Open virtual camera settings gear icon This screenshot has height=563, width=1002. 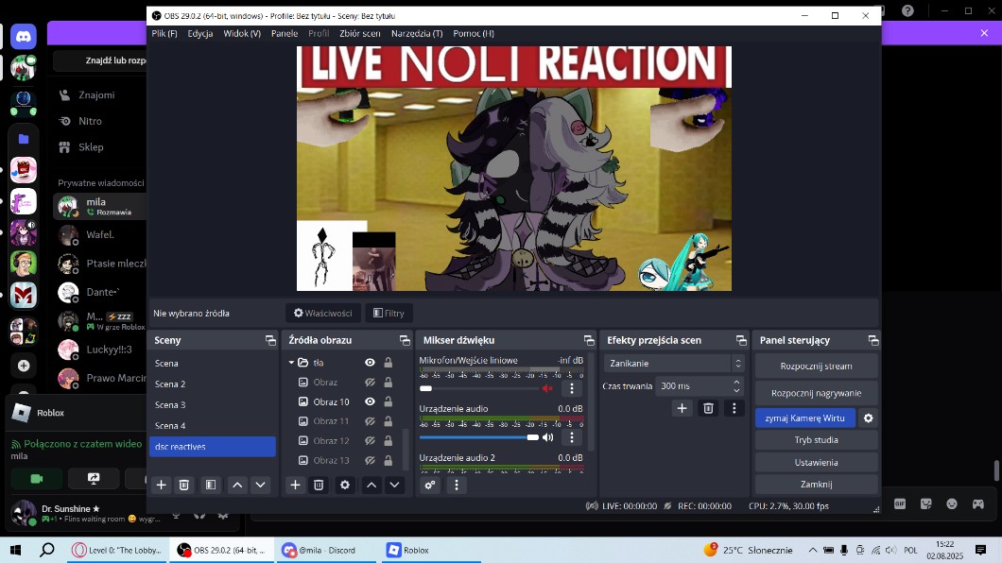click(868, 418)
